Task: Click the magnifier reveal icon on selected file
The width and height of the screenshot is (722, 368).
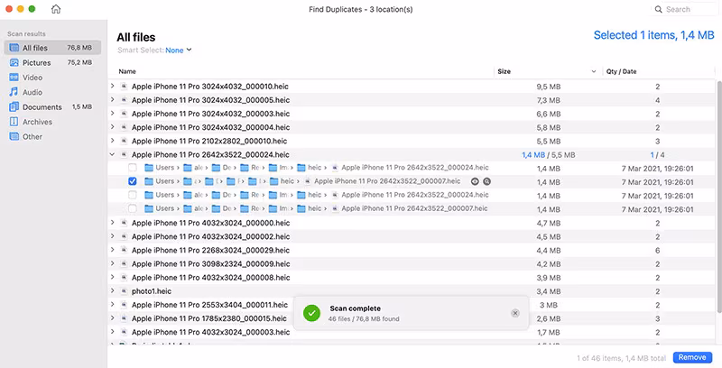Action: coord(486,181)
